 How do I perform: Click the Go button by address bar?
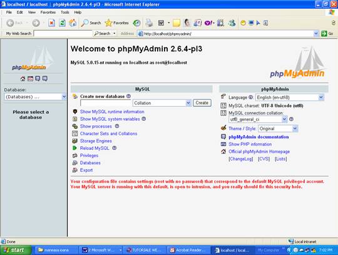(327, 34)
